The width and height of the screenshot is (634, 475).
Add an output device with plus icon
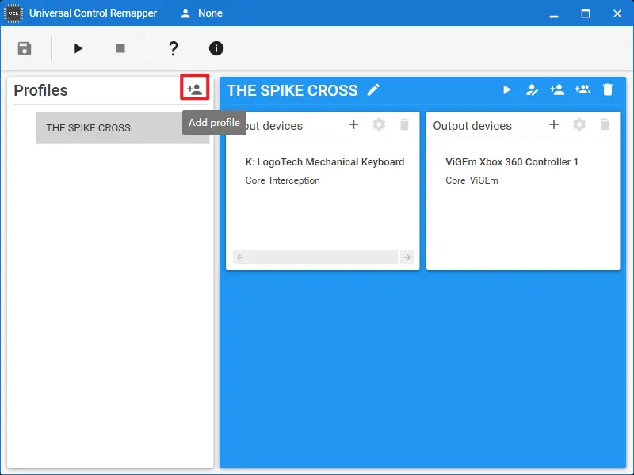[554, 124]
